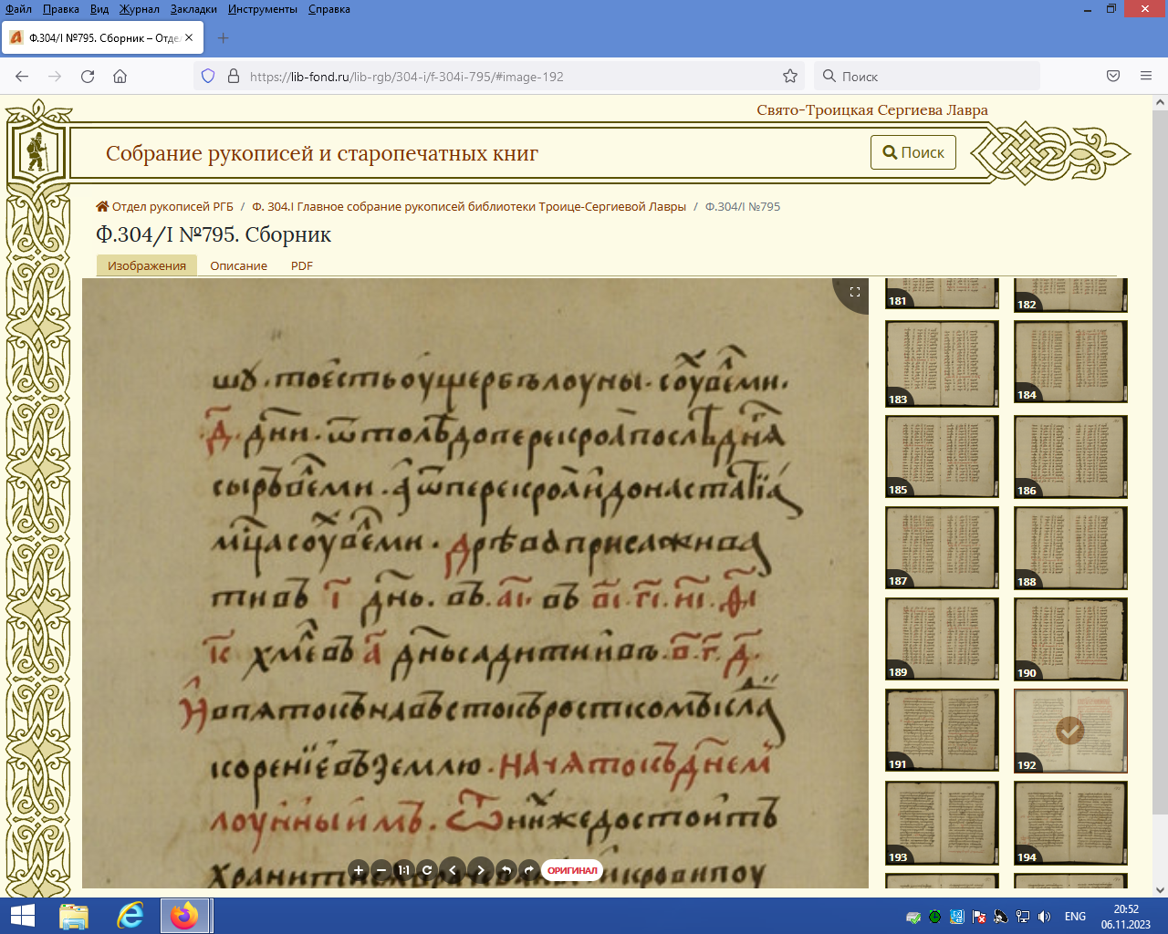This screenshot has height=934, width=1168.
Task: Rotate image right with curved arrow
Action: click(529, 870)
